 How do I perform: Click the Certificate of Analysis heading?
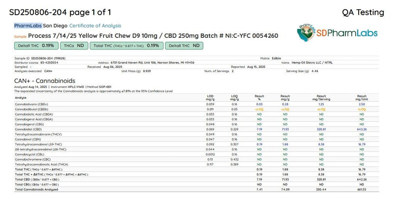(x=95, y=26)
